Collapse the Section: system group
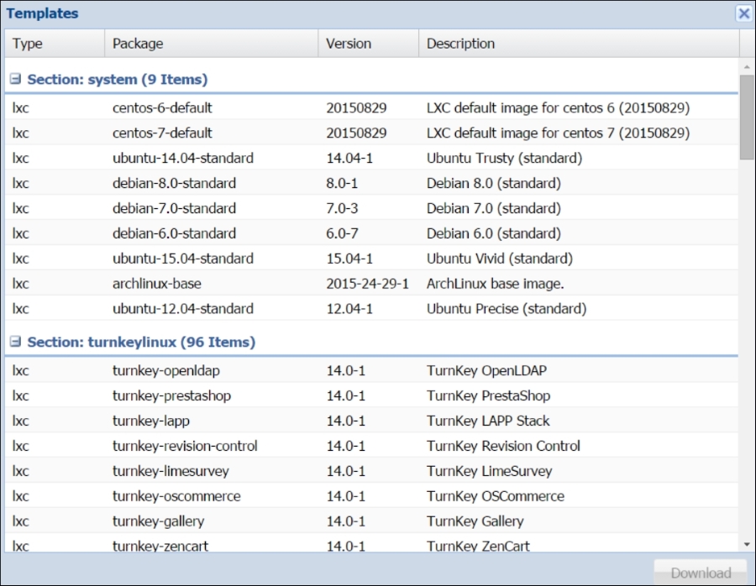 [x=15, y=79]
